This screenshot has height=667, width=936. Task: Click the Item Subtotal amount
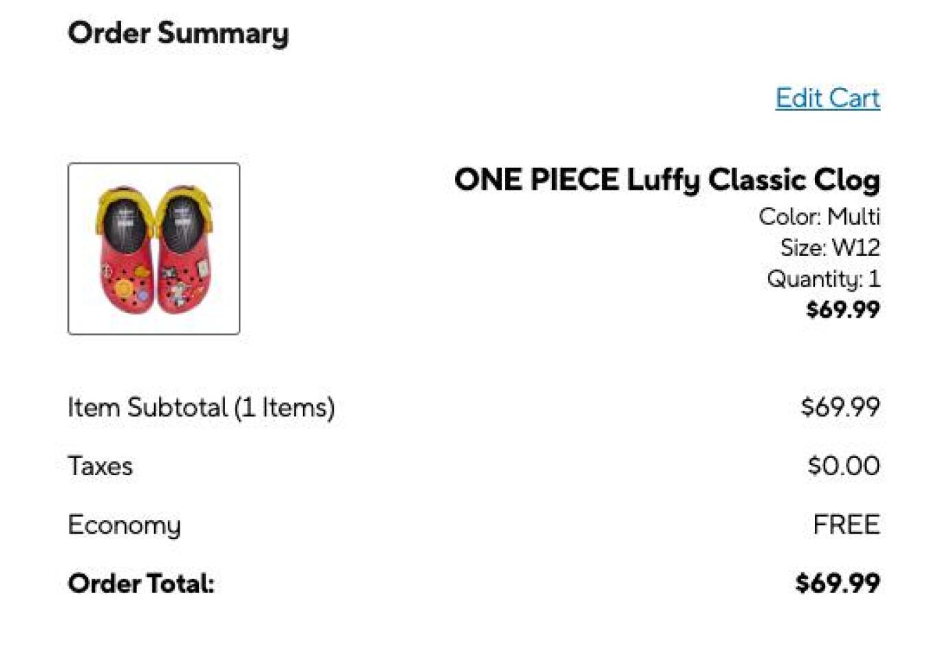coord(840,407)
